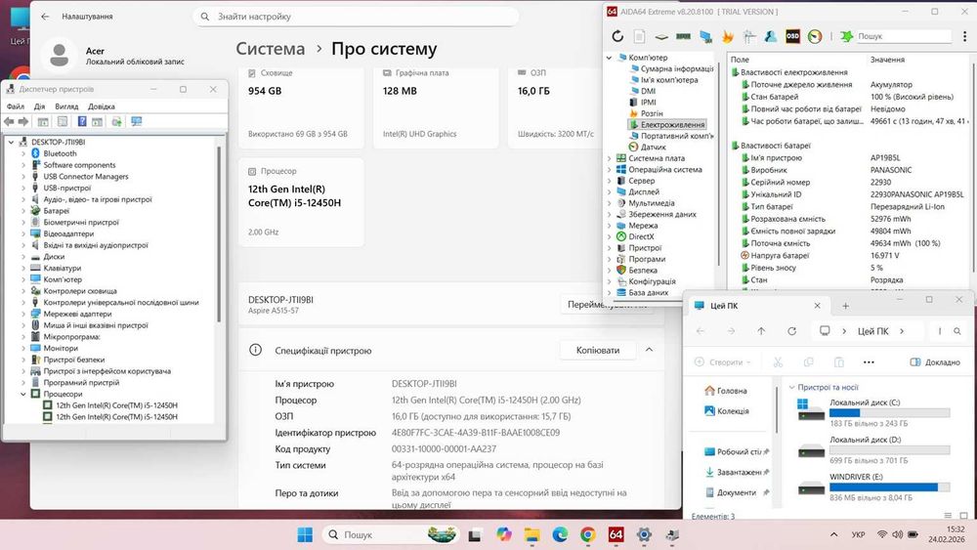Refresh the File Explorer view
The height and width of the screenshot is (550, 977).
click(x=792, y=331)
